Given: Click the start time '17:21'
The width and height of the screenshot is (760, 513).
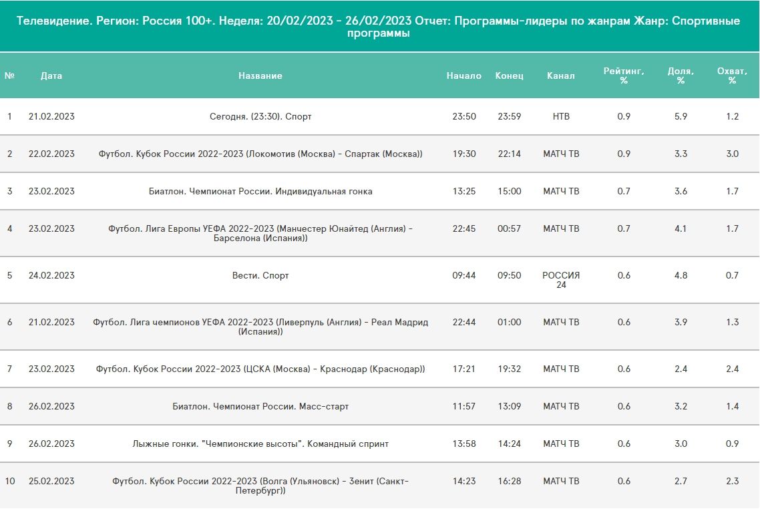Looking at the screenshot, I should pyautogui.click(x=464, y=369).
